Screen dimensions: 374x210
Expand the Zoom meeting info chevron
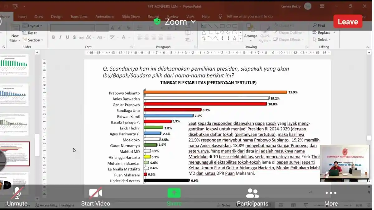click(x=193, y=21)
